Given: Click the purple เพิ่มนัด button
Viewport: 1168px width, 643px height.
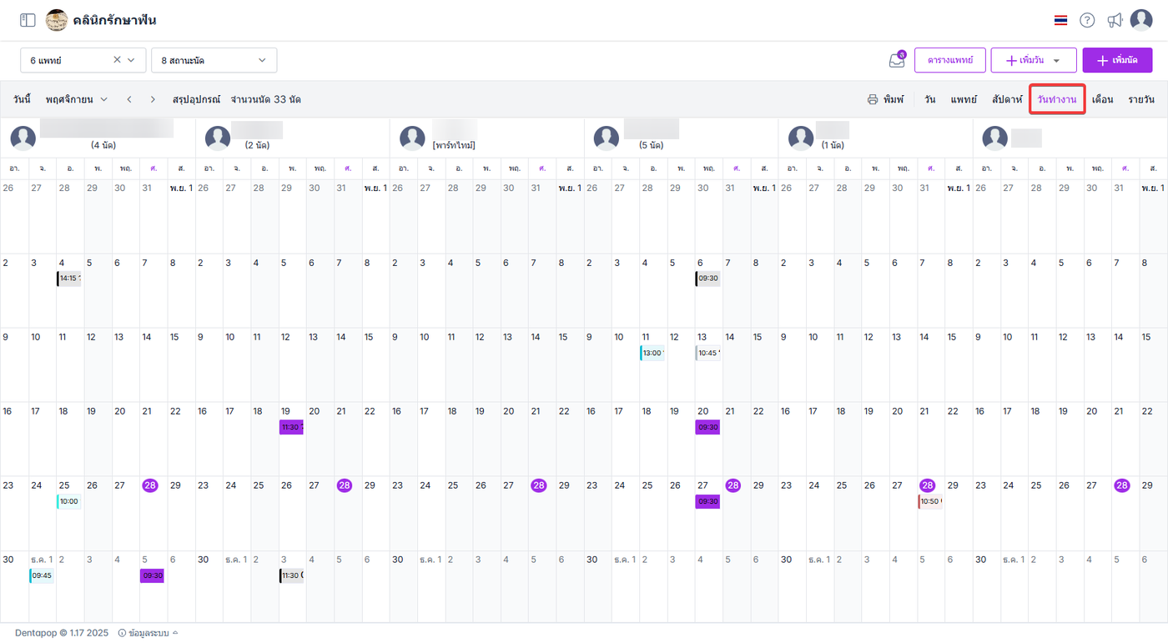Looking at the screenshot, I should tap(1117, 60).
